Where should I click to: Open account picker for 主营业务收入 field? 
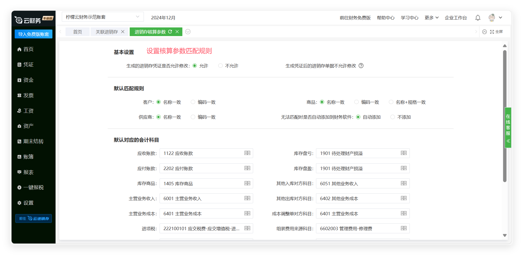(247, 198)
